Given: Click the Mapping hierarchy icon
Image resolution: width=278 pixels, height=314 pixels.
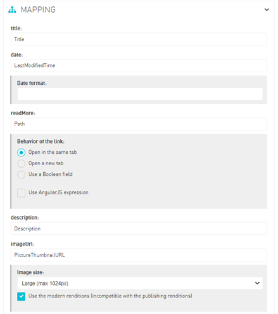Looking at the screenshot, I should 12,9.
